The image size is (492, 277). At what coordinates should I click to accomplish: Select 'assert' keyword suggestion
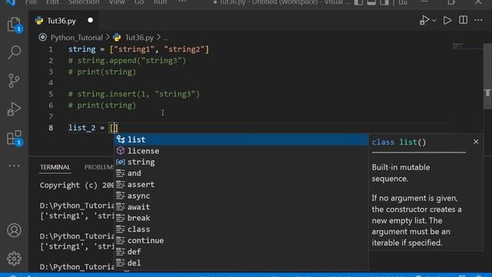(241, 185)
